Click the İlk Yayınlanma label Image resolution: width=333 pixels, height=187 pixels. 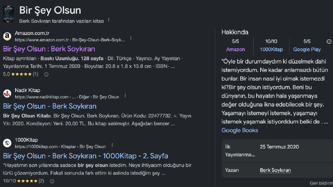tap(240, 151)
